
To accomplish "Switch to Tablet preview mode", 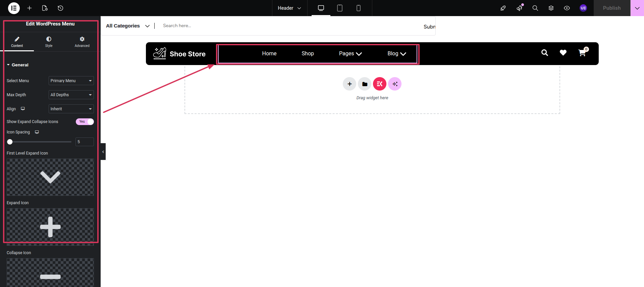I will (339, 8).
